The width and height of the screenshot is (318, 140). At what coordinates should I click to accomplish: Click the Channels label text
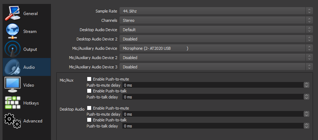pyautogui.click(x=109, y=20)
